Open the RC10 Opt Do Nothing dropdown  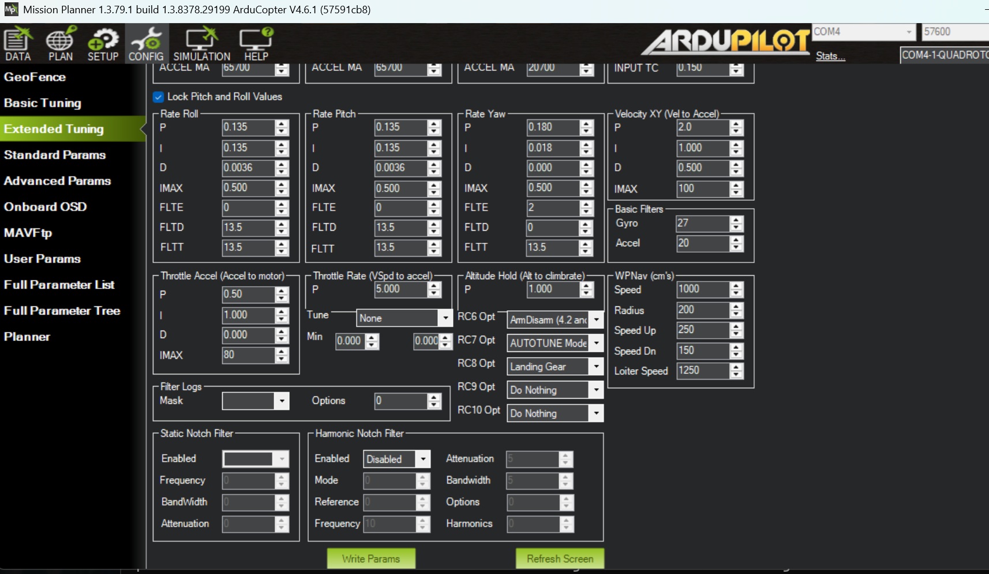pyautogui.click(x=555, y=413)
